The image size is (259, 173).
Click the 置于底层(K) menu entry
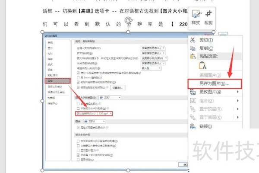click(x=211, y=117)
